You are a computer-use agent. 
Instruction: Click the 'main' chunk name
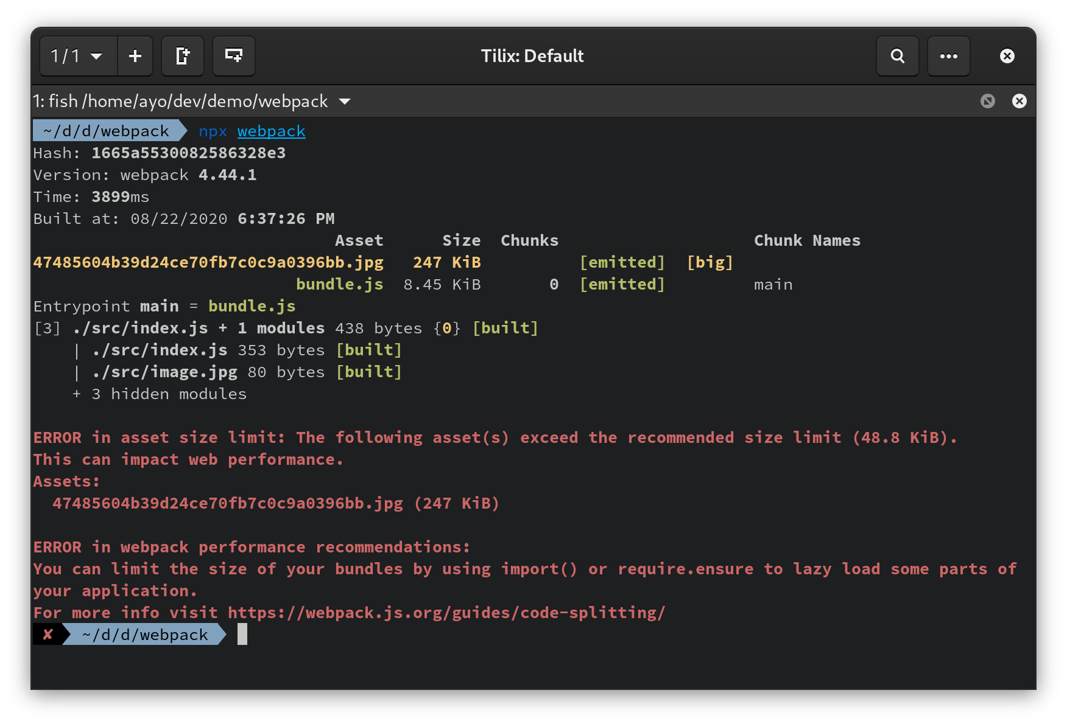773,285
